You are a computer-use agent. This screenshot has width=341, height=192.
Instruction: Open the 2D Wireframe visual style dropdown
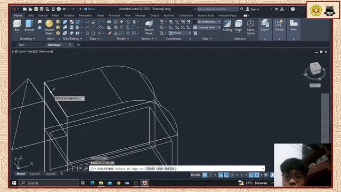point(207,22)
